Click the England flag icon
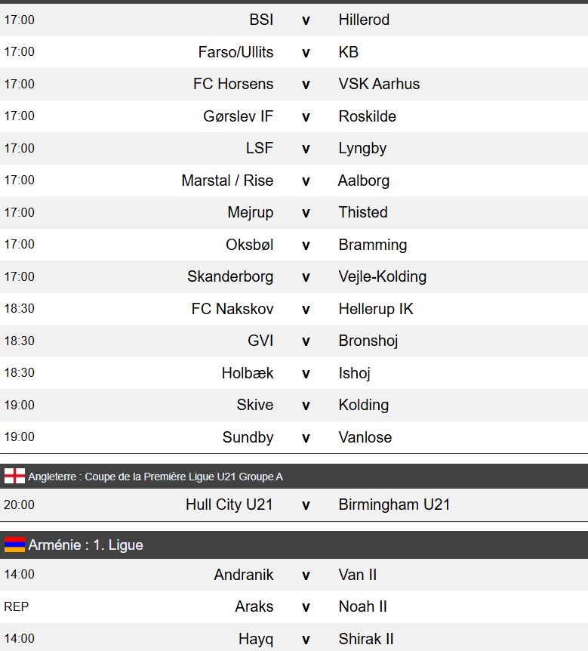 coord(14,477)
